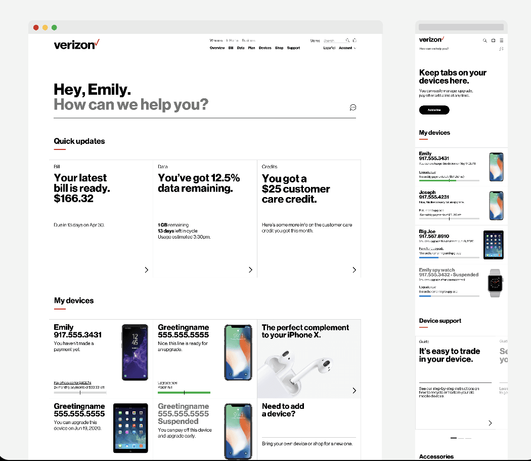Click 'Your latest bill is ready. $166.32' heading
The height and width of the screenshot is (461, 531).
click(x=82, y=188)
